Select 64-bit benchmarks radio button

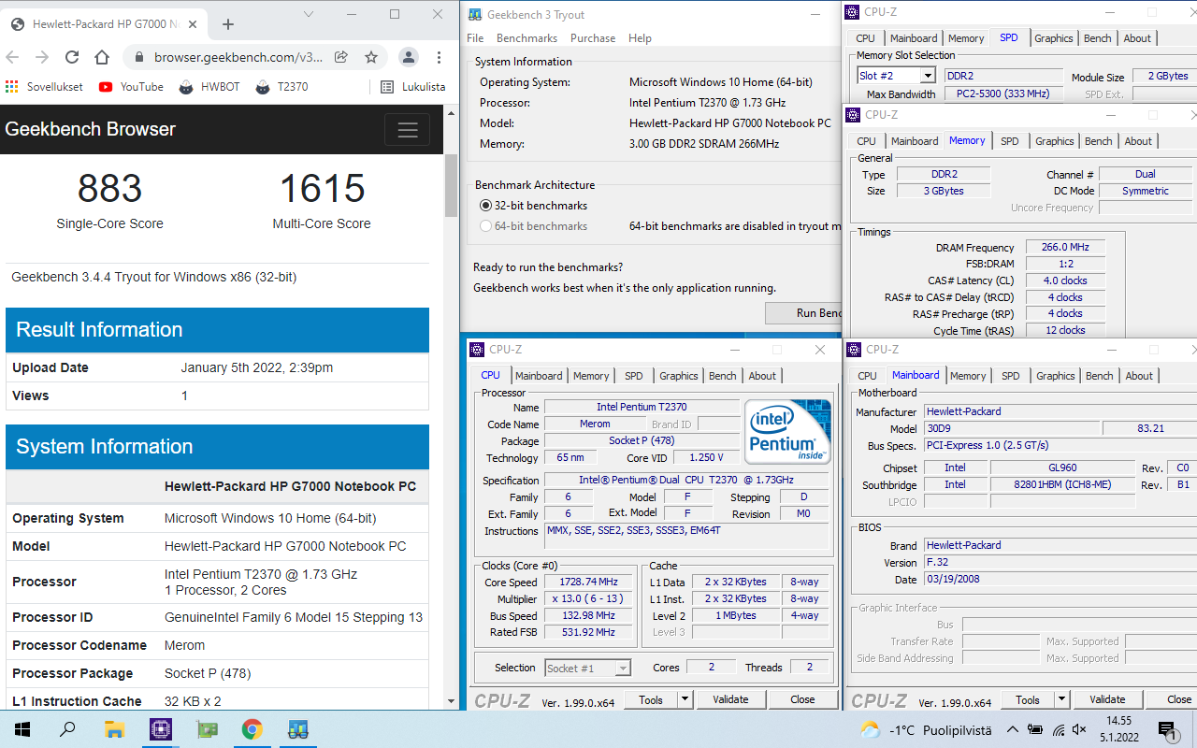click(x=485, y=226)
